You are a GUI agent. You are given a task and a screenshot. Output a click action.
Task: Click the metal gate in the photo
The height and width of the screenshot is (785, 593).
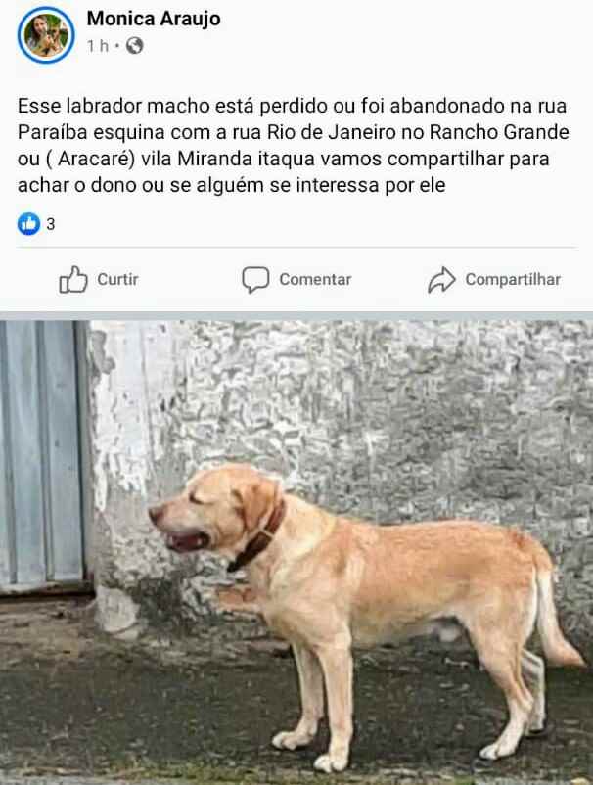(44, 455)
